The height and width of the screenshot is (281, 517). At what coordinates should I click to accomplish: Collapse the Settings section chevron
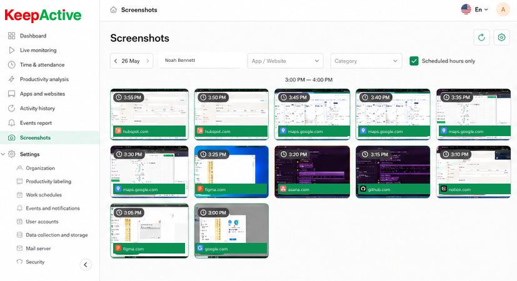tap(3, 154)
